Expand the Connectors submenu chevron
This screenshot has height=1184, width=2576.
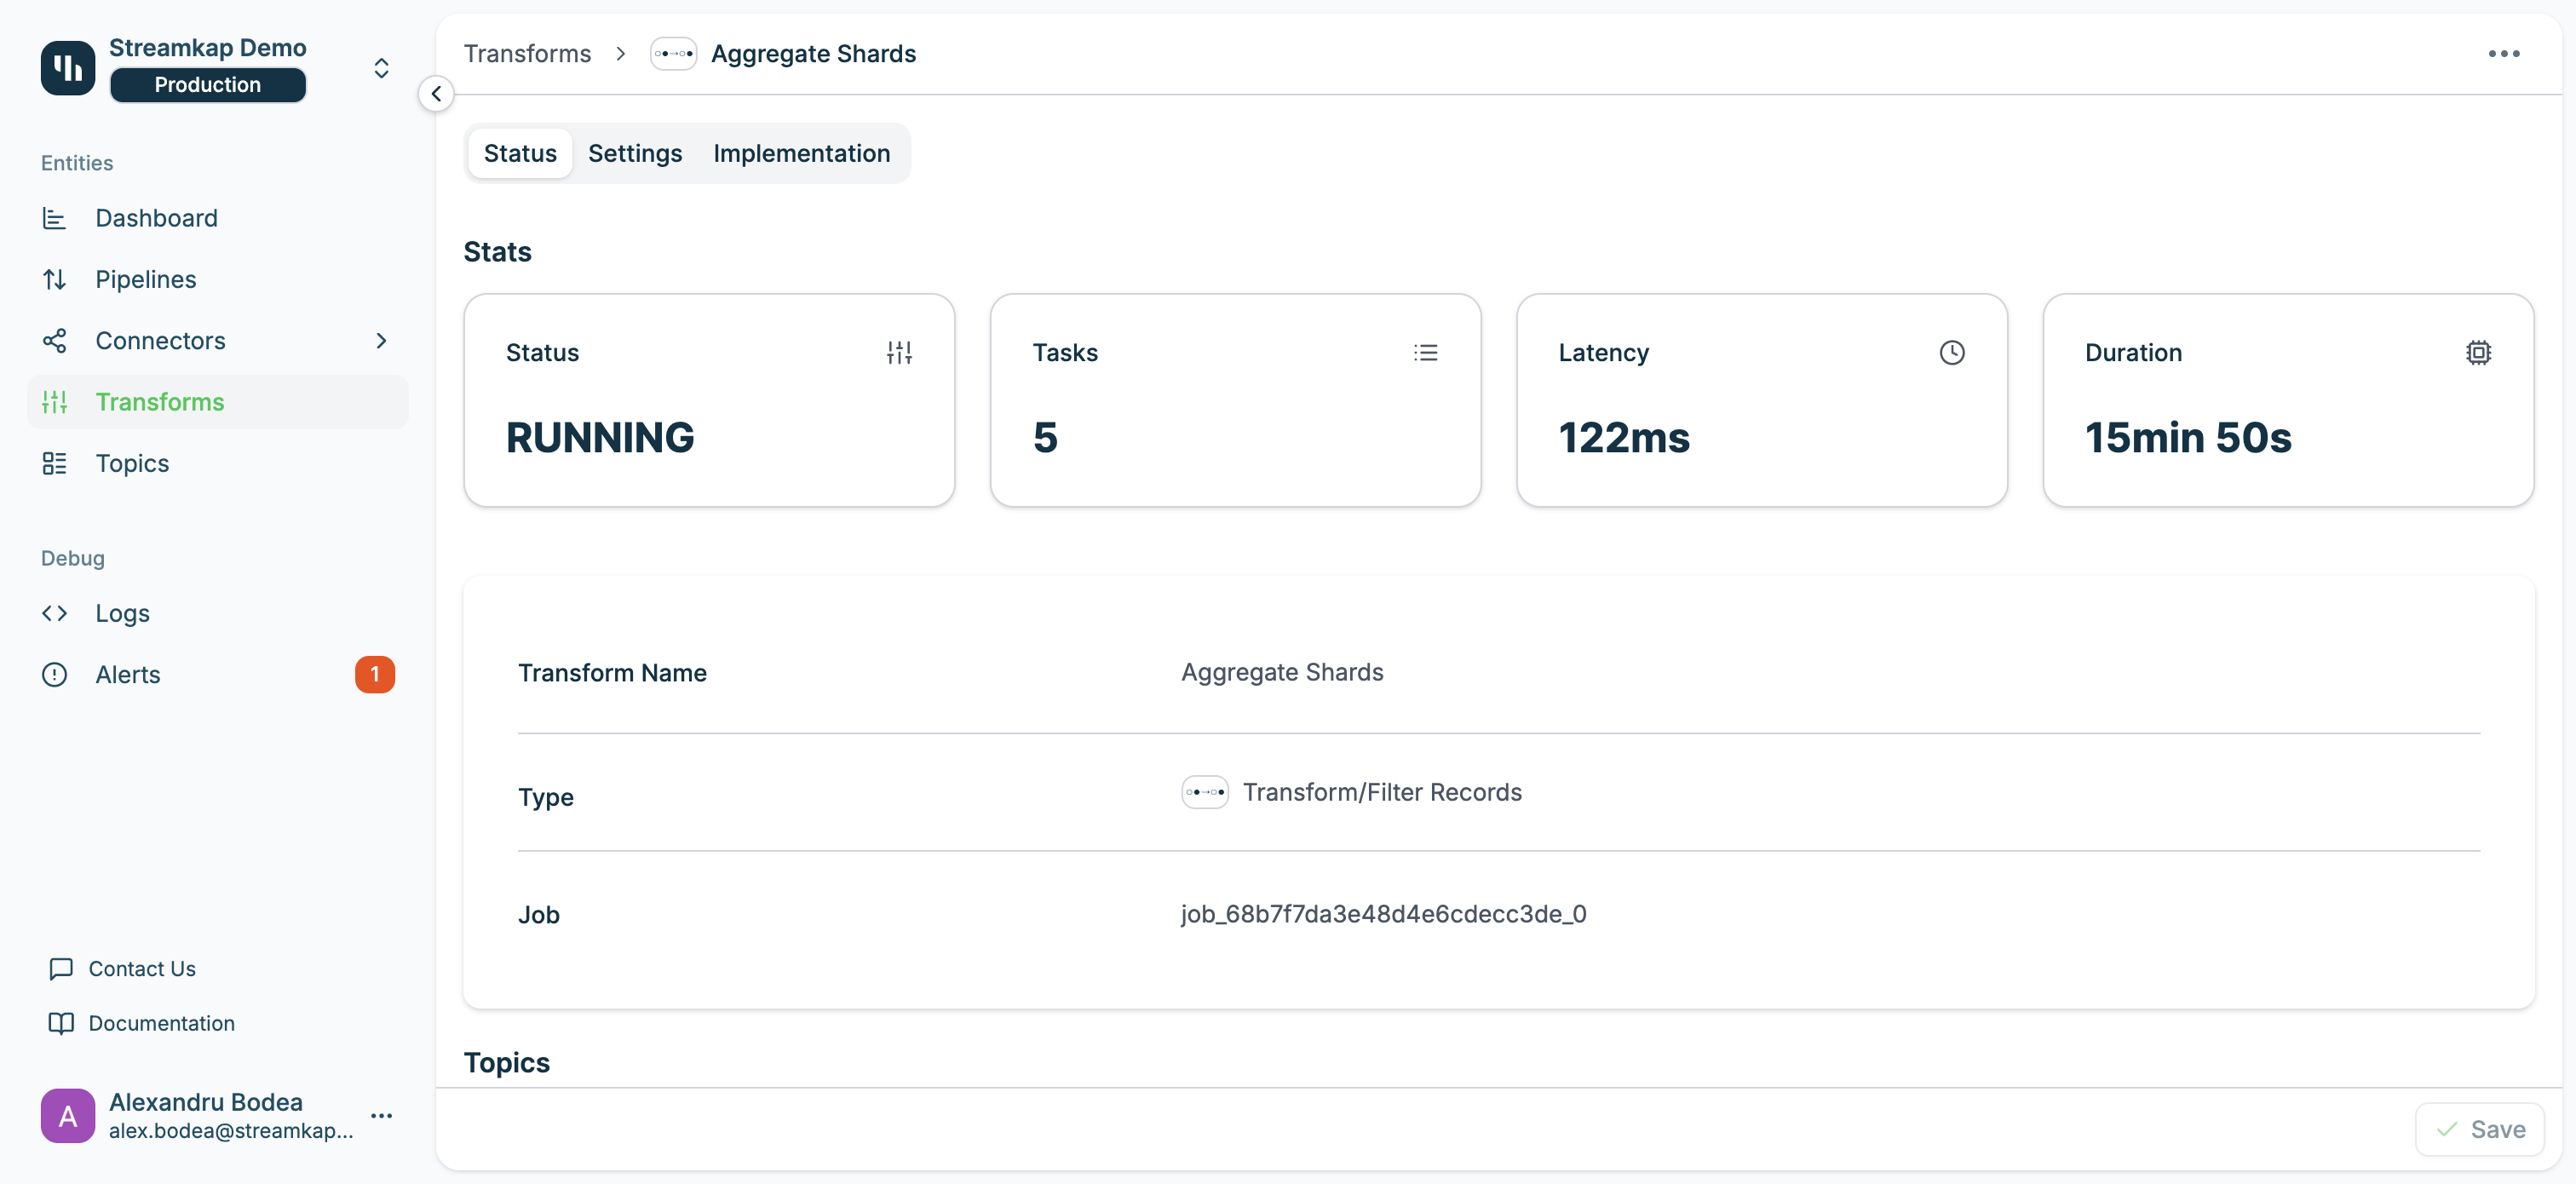381,341
